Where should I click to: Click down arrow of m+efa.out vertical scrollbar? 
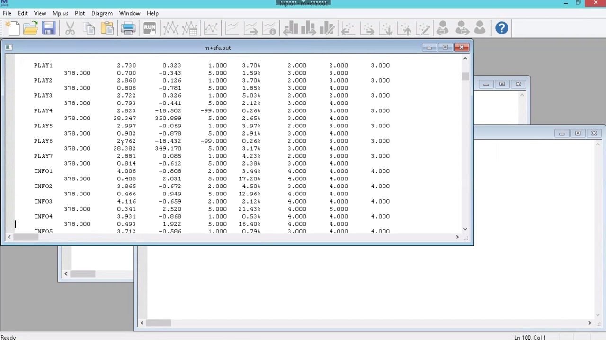click(465, 229)
